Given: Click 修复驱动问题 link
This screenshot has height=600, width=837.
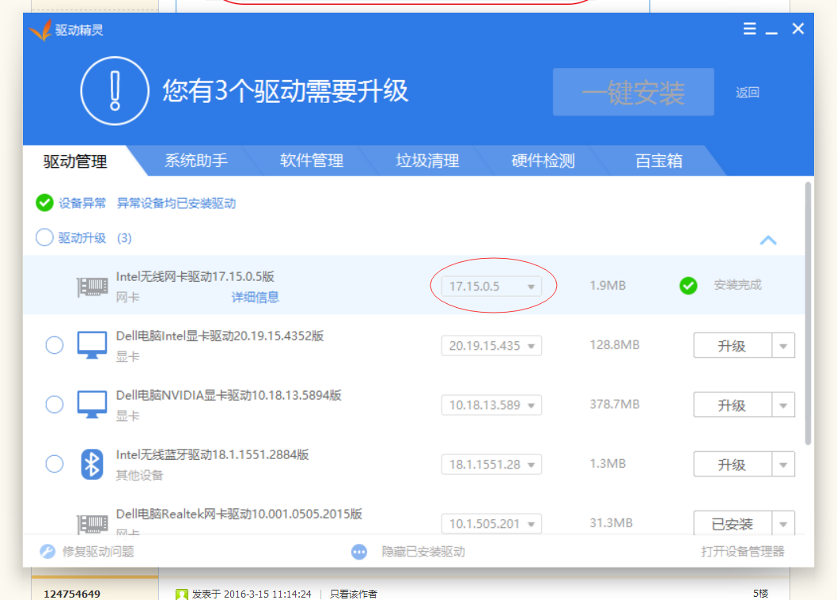Looking at the screenshot, I should (98, 552).
